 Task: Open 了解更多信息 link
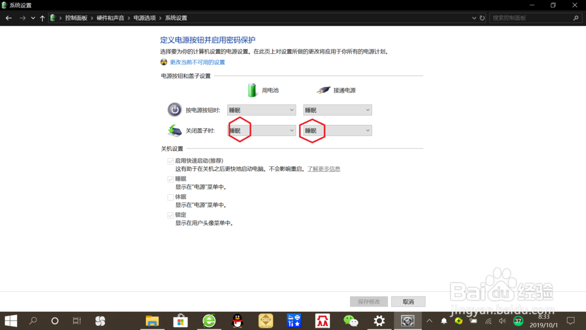click(323, 169)
